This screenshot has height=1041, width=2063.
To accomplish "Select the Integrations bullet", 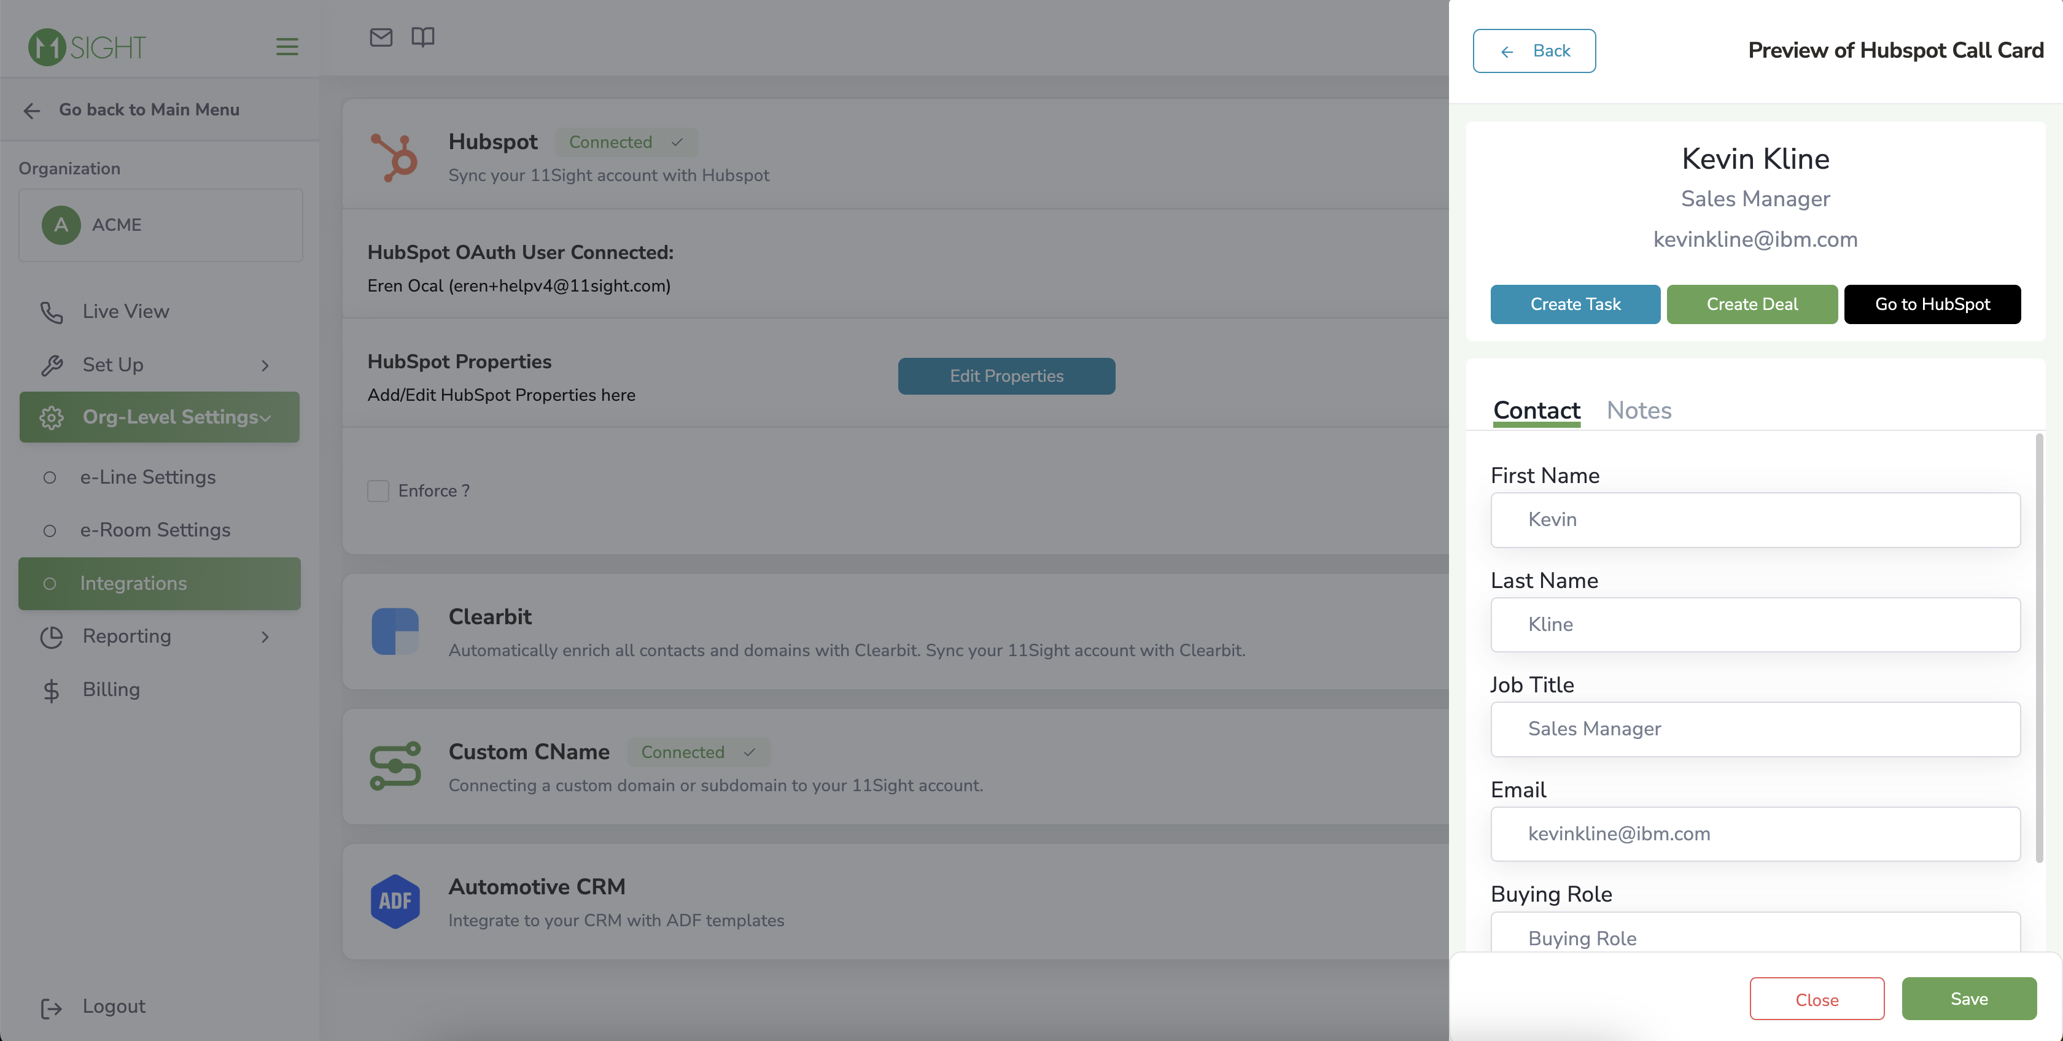I will coord(50,584).
